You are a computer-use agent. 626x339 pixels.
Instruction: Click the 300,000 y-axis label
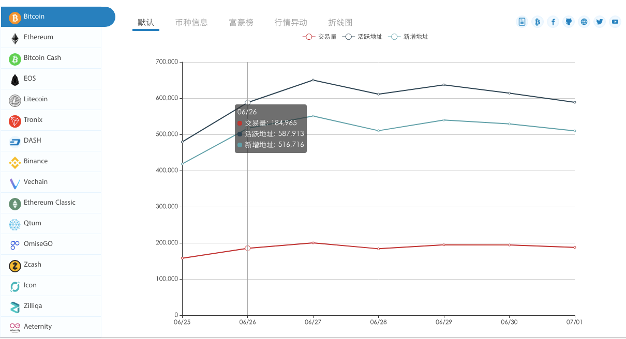[167, 207]
